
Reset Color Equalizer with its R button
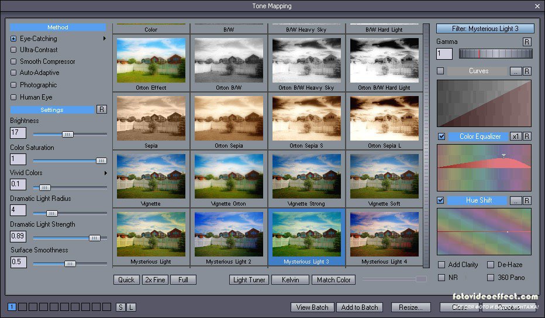527,136
